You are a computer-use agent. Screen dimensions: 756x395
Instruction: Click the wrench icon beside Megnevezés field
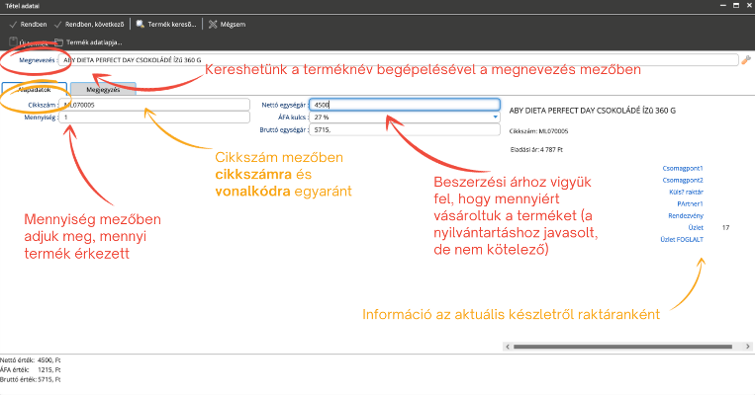pyautogui.click(x=746, y=60)
